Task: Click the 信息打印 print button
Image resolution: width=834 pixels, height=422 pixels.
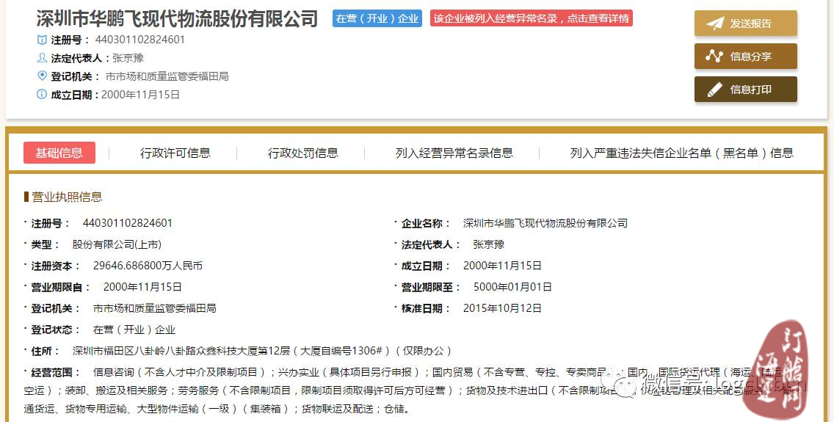Action: tap(745, 90)
